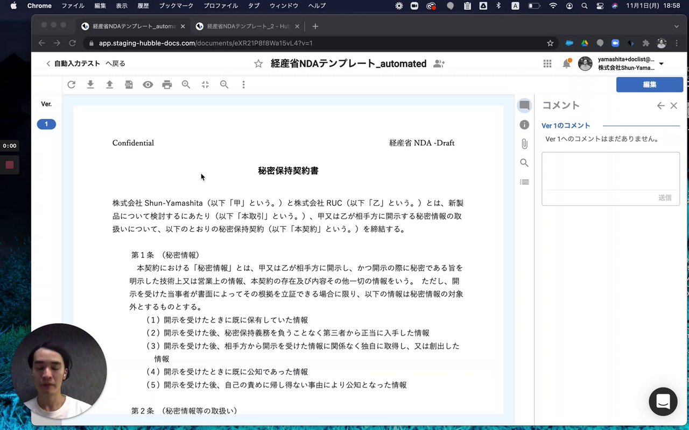Open the chat support bubble

(663, 402)
